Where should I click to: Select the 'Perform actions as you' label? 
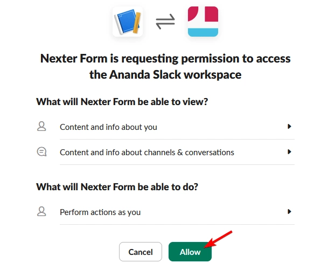(x=100, y=212)
